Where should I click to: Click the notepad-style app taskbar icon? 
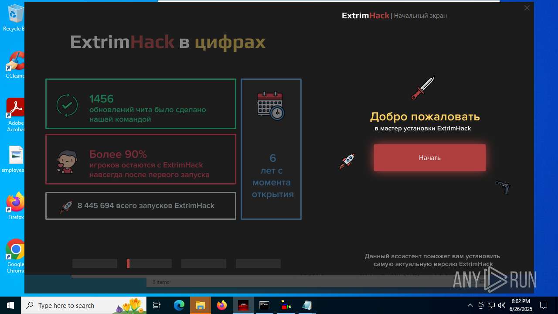(x=307, y=305)
